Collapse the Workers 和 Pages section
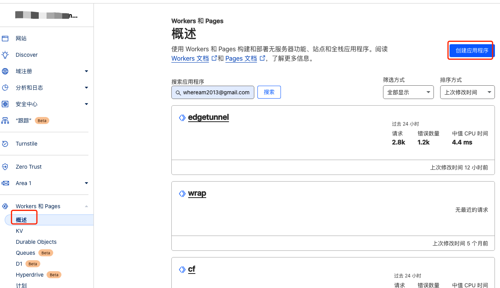Screen dimensions: 500x288 [86, 206]
